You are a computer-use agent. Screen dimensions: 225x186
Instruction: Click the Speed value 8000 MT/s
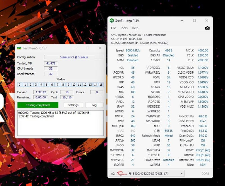pos(133,51)
